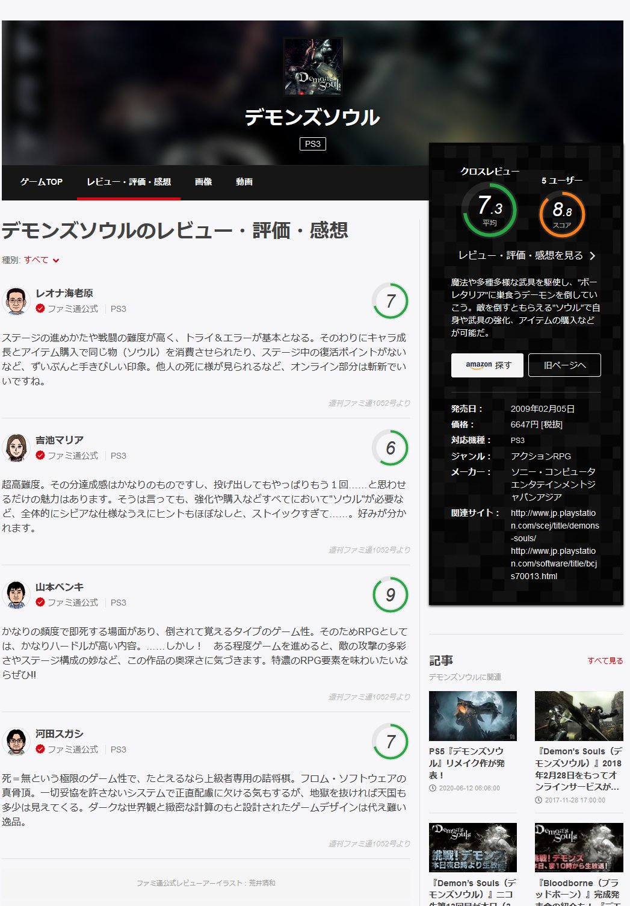Click the PS3 platform badge under title
This screenshot has height=906, width=630.
pos(313,144)
